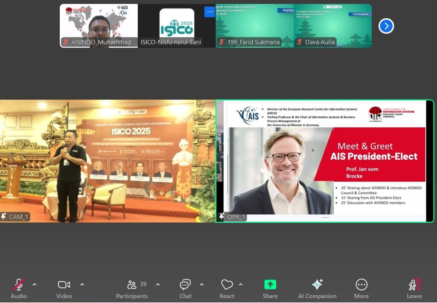Select Dava Aulia participant thumbnail
Image resolution: width=437 pixels, height=303 pixels.
(333, 26)
